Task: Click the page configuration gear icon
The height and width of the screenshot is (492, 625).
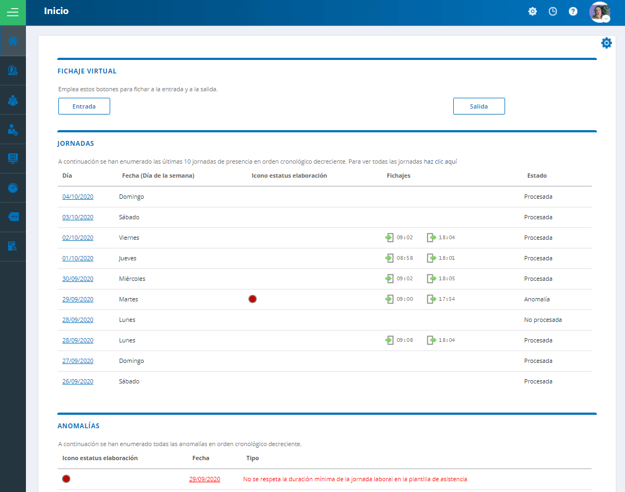Action: pos(606,43)
